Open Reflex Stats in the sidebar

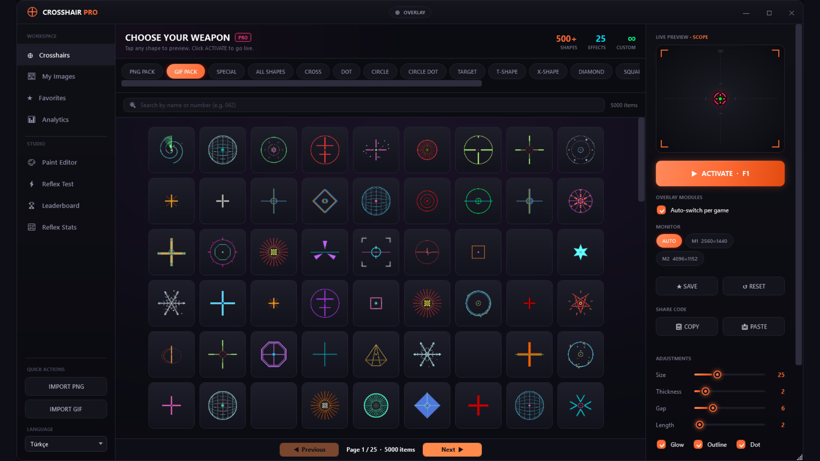coord(66,227)
